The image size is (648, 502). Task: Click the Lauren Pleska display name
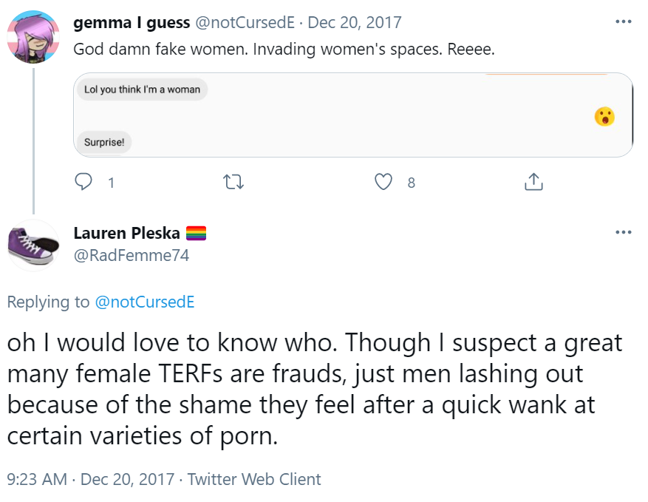pyautogui.click(x=126, y=233)
